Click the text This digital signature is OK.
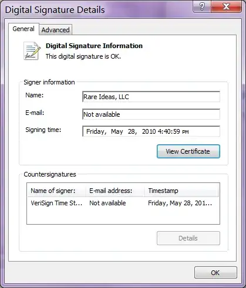This screenshot has height=288, width=246. pyautogui.click(x=83, y=56)
